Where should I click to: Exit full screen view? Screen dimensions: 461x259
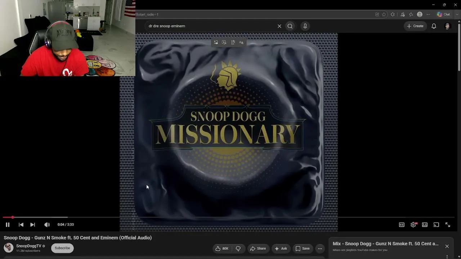point(448,224)
